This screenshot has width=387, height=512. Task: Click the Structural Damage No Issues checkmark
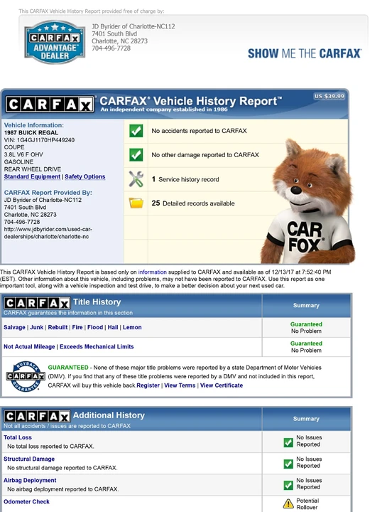click(x=288, y=464)
